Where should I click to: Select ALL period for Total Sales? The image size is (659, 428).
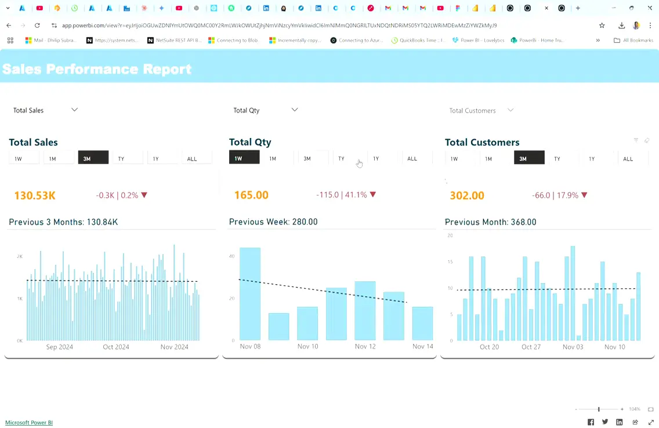(x=197, y=159)
